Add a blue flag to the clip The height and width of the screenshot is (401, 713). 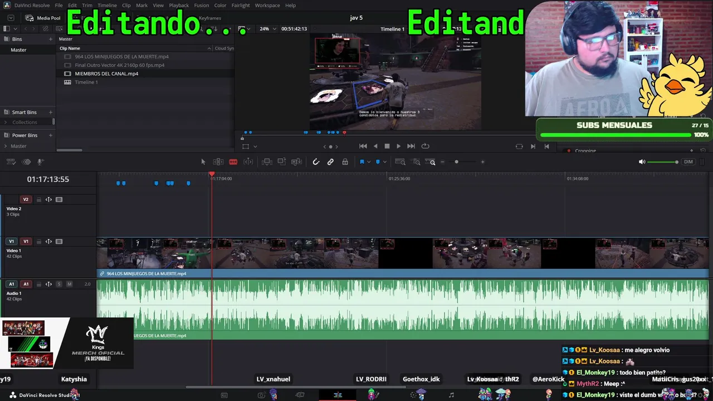click(x=362, y=162)
